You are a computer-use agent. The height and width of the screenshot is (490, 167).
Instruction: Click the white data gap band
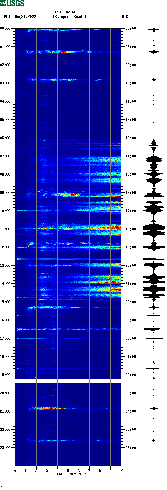tap(68, 381)
